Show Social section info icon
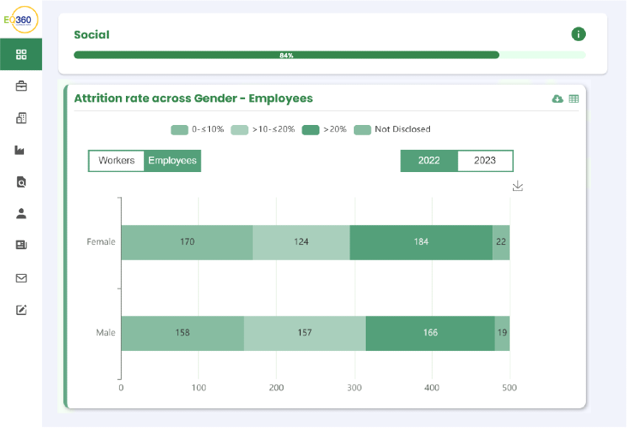 point(578,34)
